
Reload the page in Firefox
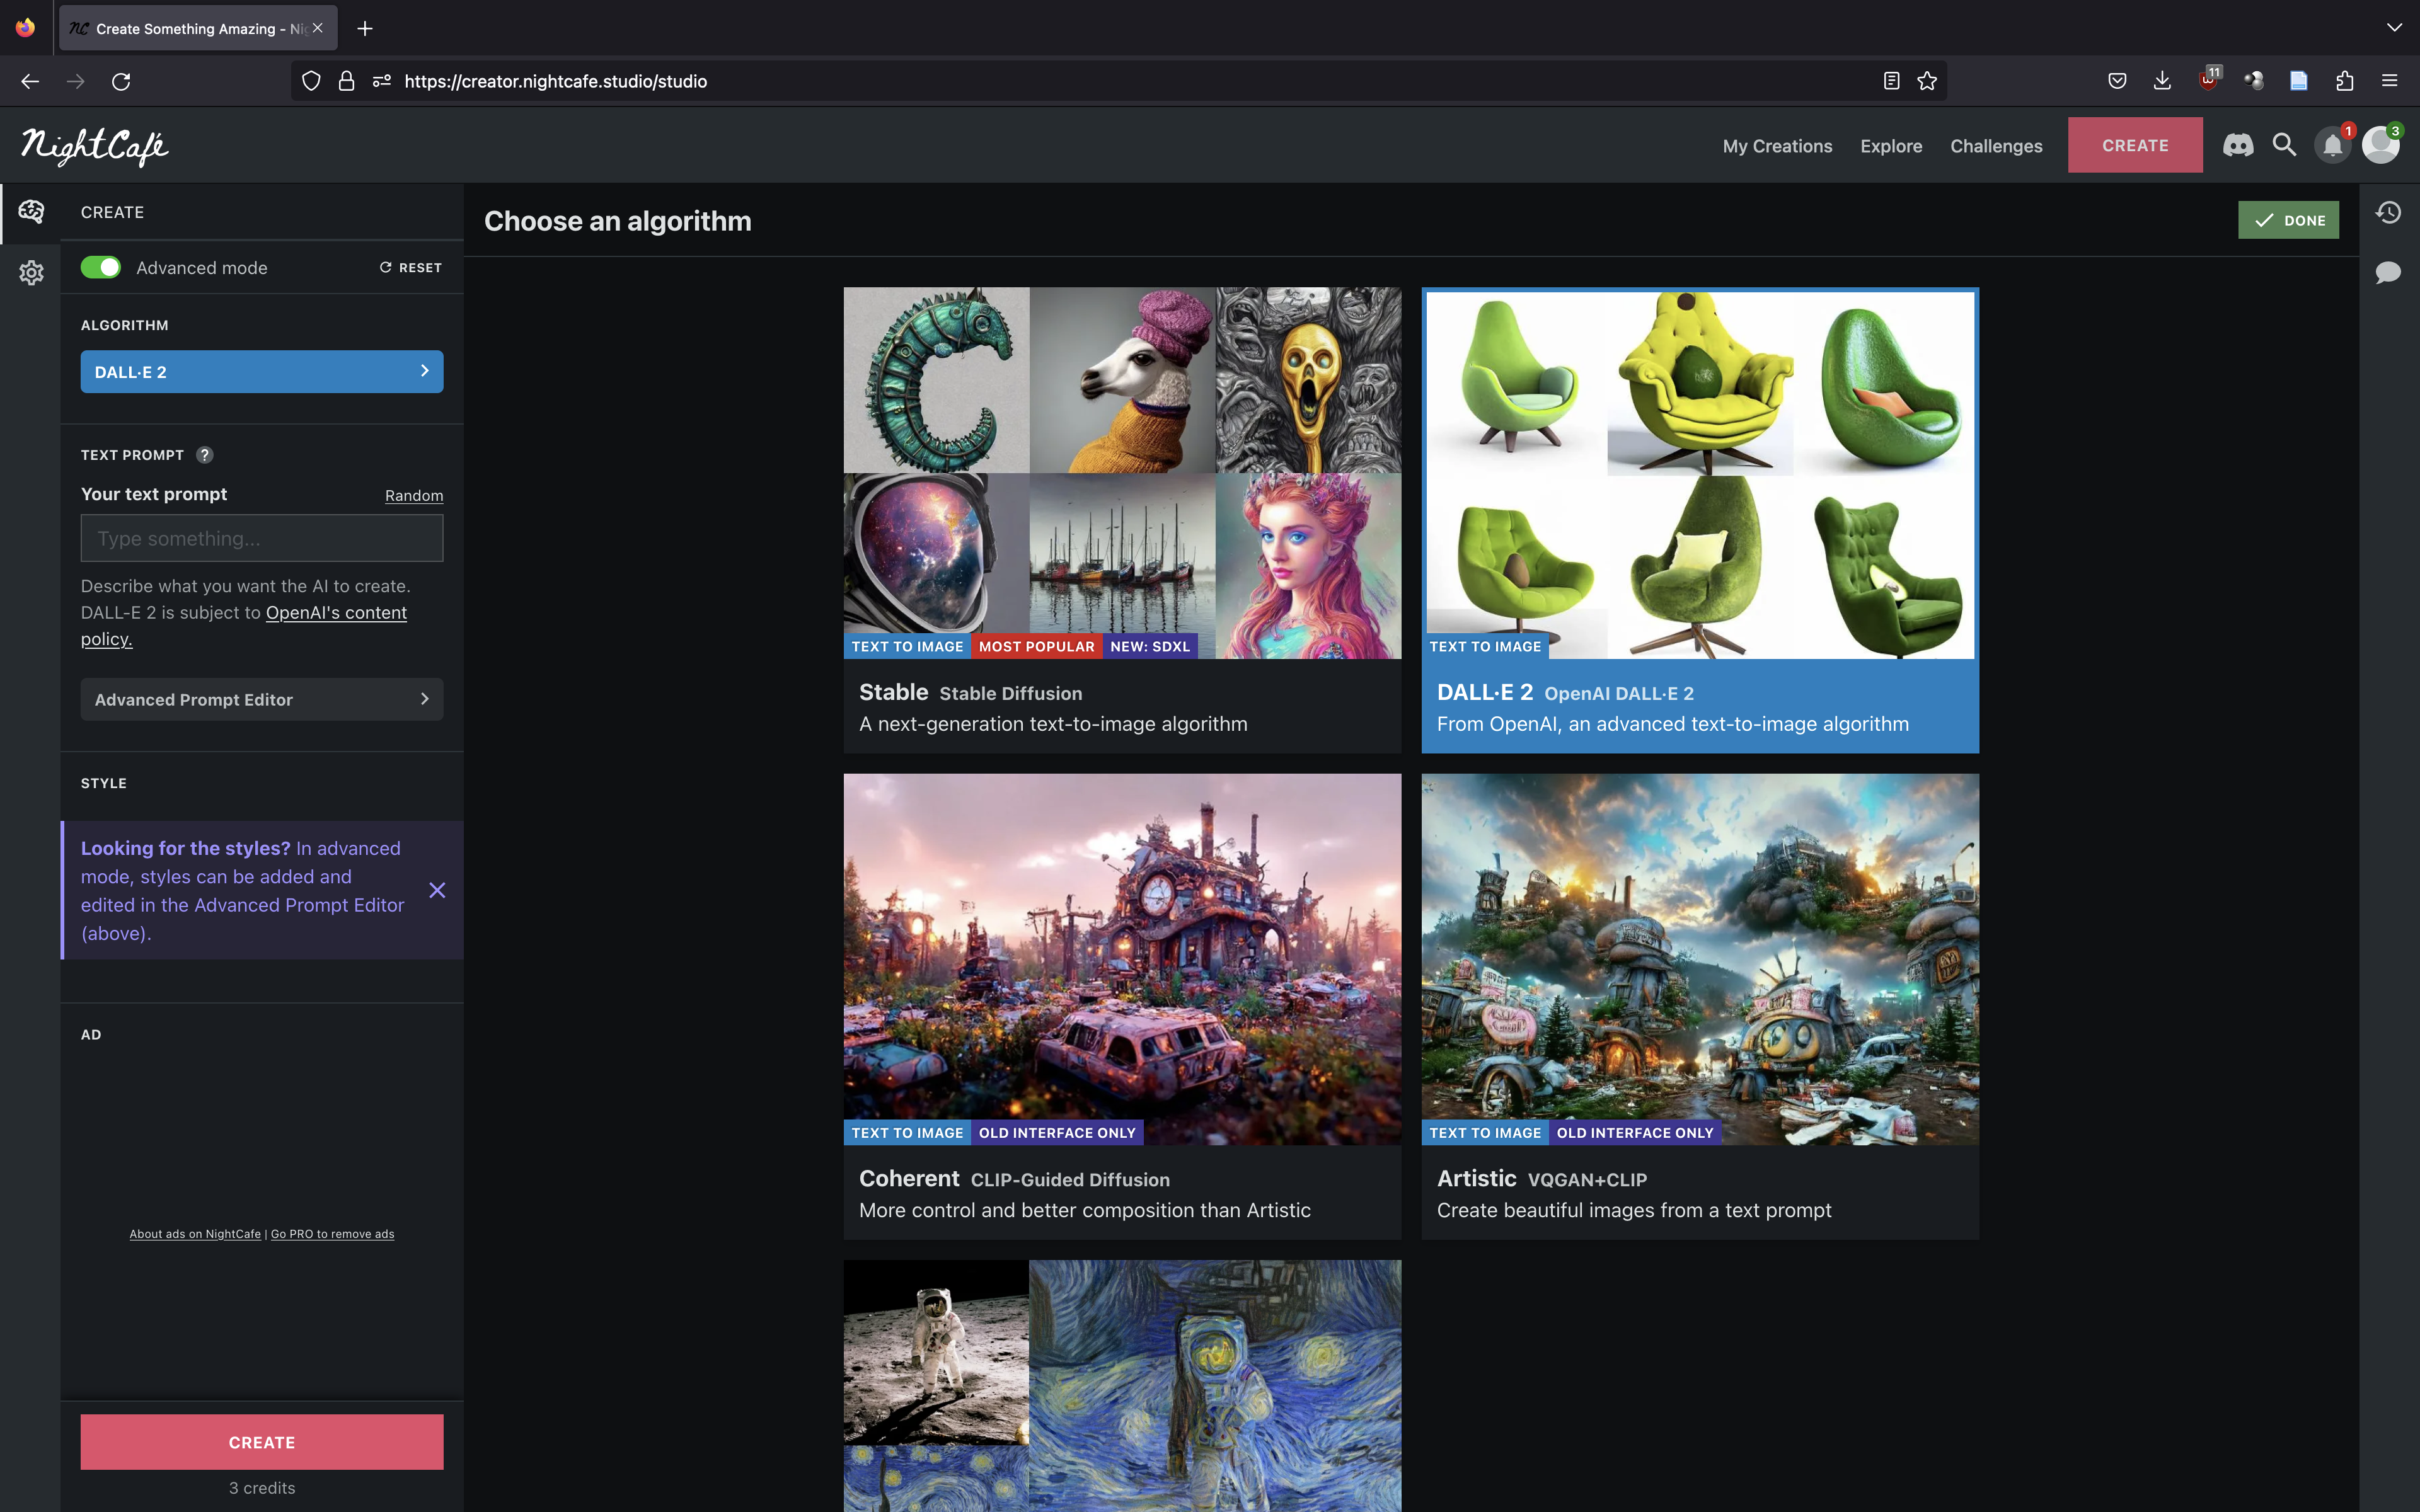121,81
